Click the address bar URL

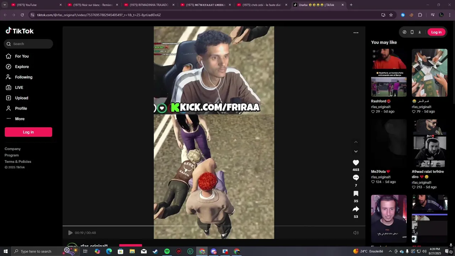pyautogui.click(x=99, y=15)
